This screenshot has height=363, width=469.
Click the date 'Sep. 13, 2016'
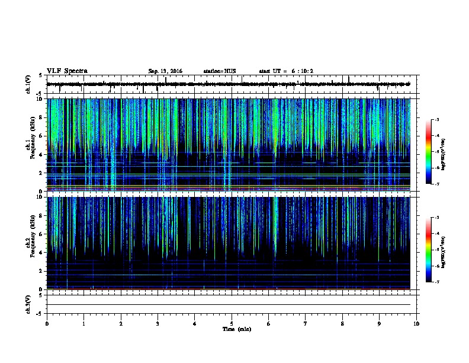point(165,71)
